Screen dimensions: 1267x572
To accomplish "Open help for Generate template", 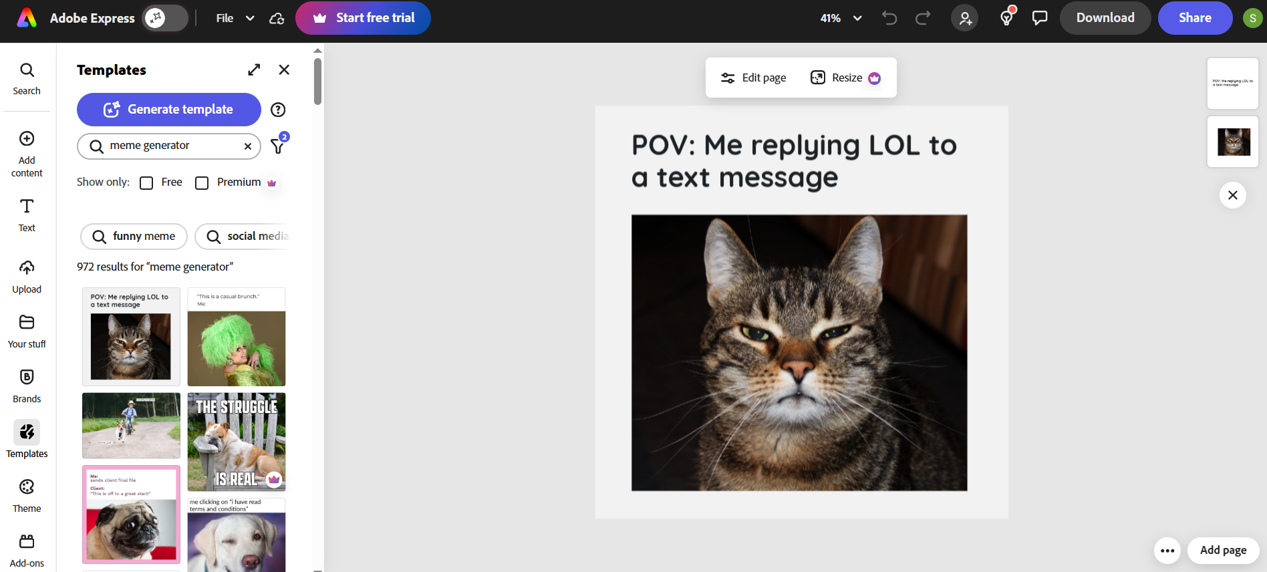I will click(278, 110).
